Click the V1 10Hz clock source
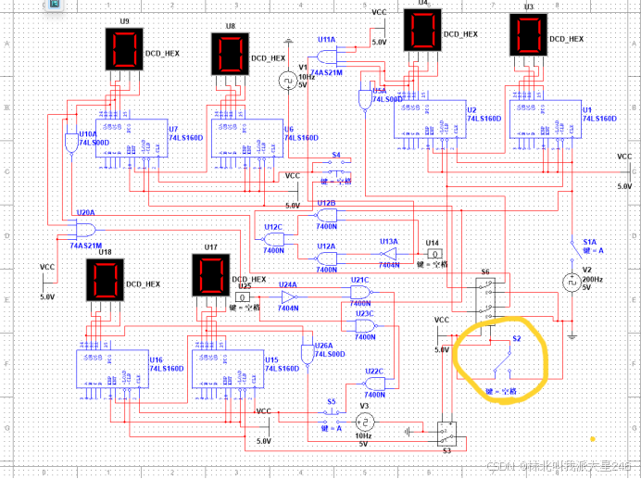Viewport: 641px width, 479px height. click(288, 81)
